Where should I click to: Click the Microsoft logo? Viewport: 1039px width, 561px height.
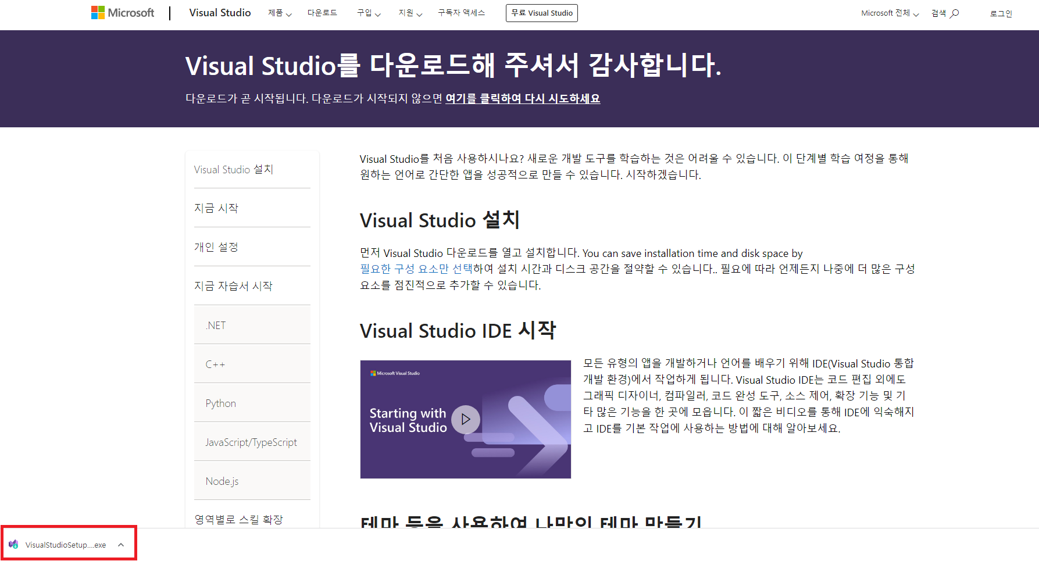pyautogui.click(x=123, y=13)
